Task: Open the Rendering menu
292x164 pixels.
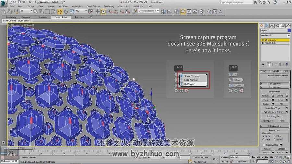Action: (109, 6)
